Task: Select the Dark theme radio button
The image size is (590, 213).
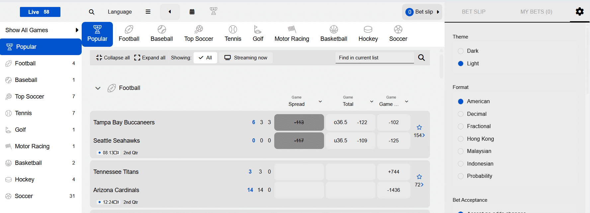Action: [x=461, y=51]
